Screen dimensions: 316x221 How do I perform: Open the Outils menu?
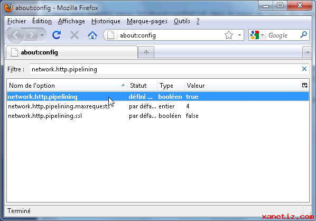(x=182, y=21)
